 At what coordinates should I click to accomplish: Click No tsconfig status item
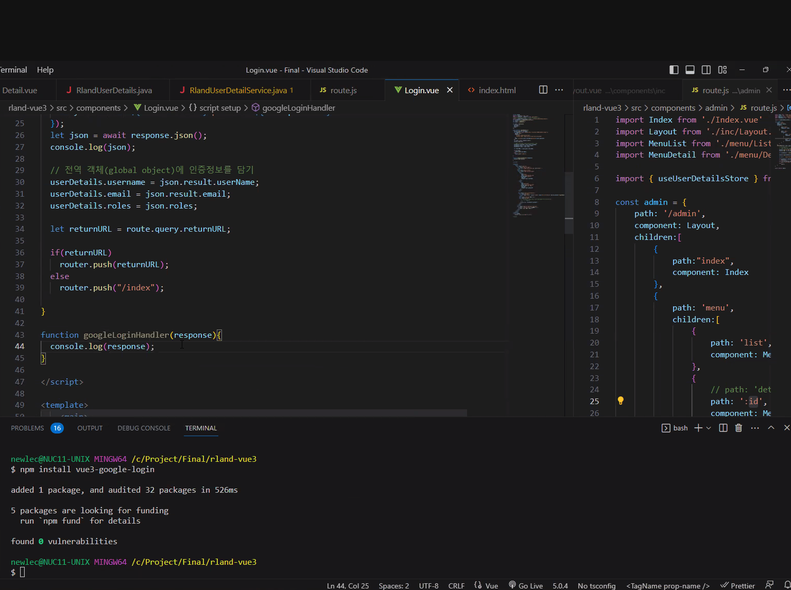[596, 586]
